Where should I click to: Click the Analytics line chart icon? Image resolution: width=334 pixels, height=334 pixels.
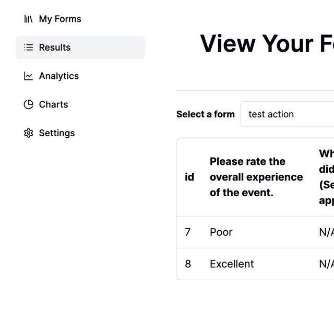pos(28,76)
